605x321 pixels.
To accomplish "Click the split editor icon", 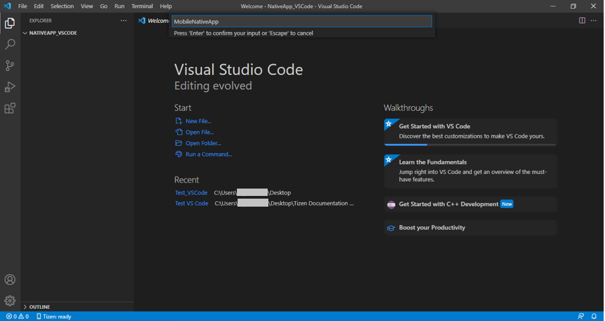I will coord(582,21).
